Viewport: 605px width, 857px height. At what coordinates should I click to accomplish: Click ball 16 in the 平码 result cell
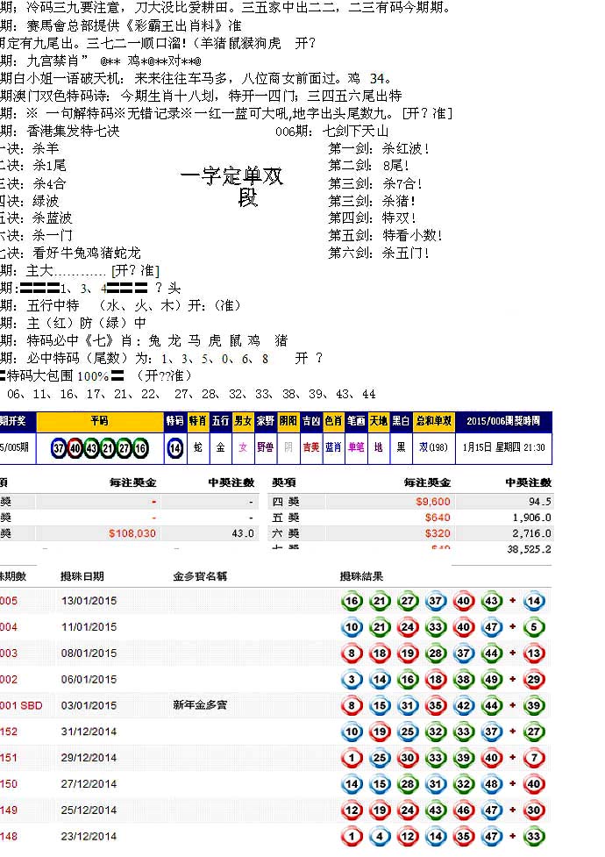(x=140, y=448)
